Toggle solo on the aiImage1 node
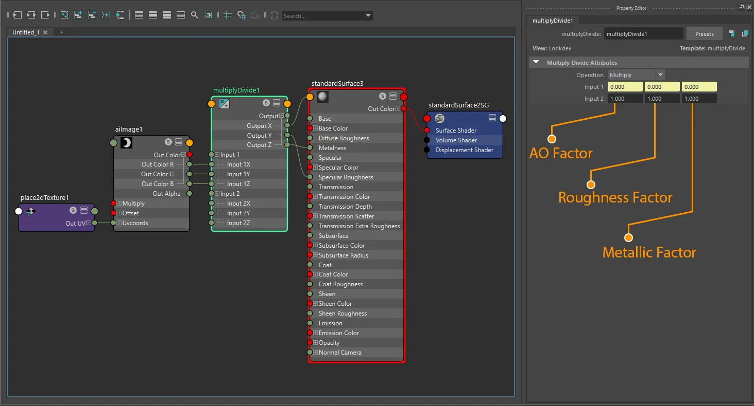The width and height of the screenshot is (754, 406). click(168, 142)
